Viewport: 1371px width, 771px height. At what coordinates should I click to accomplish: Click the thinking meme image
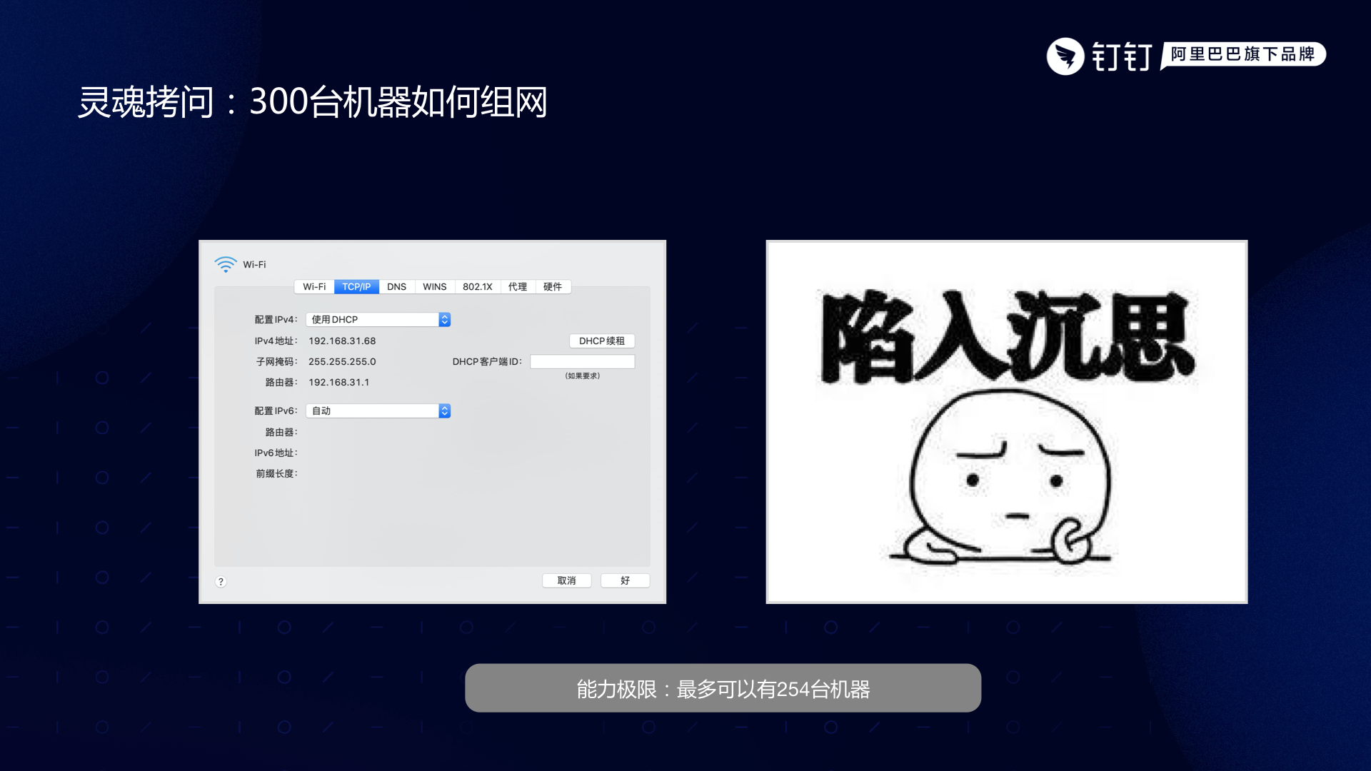point(1006,422)
